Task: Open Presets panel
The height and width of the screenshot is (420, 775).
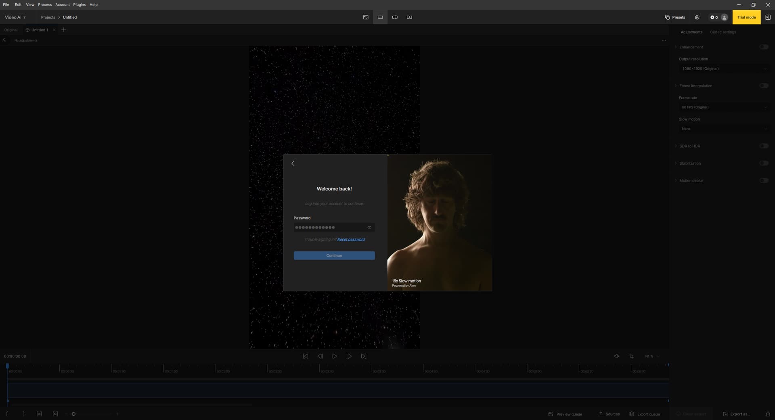Action: click(675, 17)
